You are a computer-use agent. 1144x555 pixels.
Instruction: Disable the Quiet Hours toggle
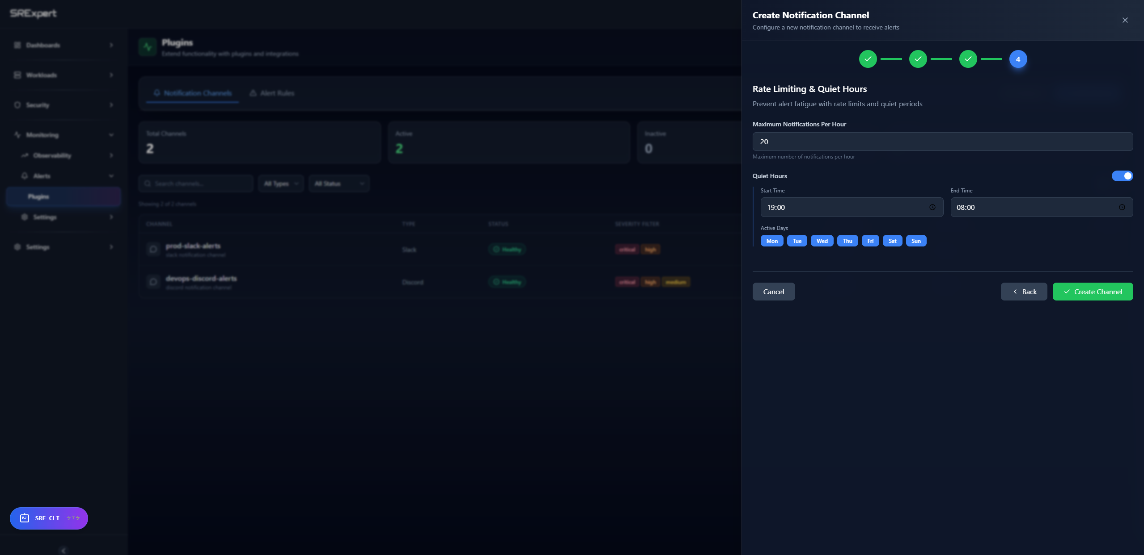pyautogui.click(x=1122, y=175)
